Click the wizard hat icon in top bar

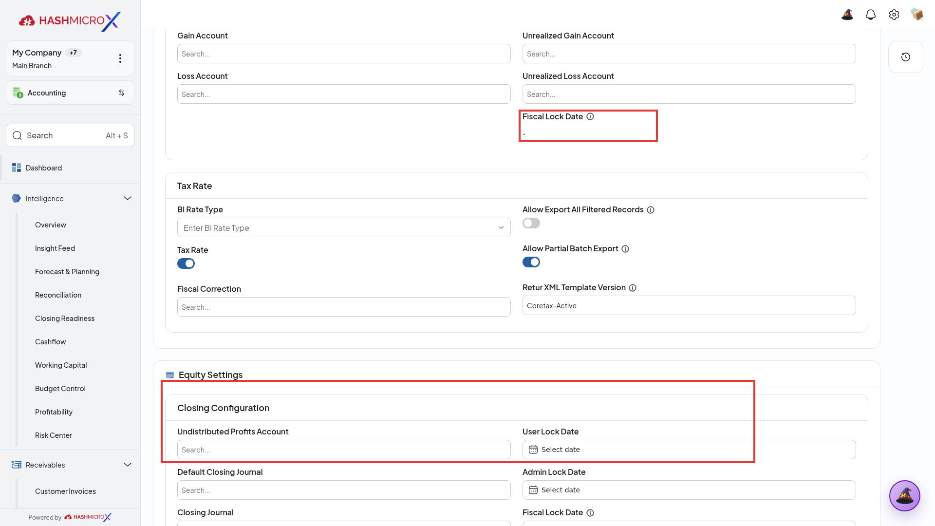(x=847, y=15)
